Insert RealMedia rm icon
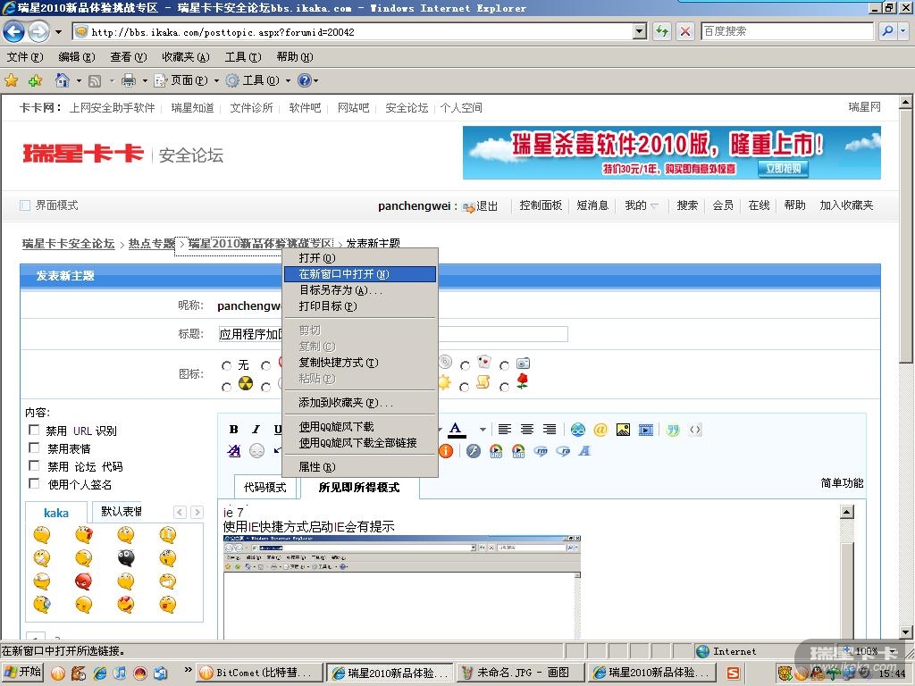915x686 pixels. point(541,451)
